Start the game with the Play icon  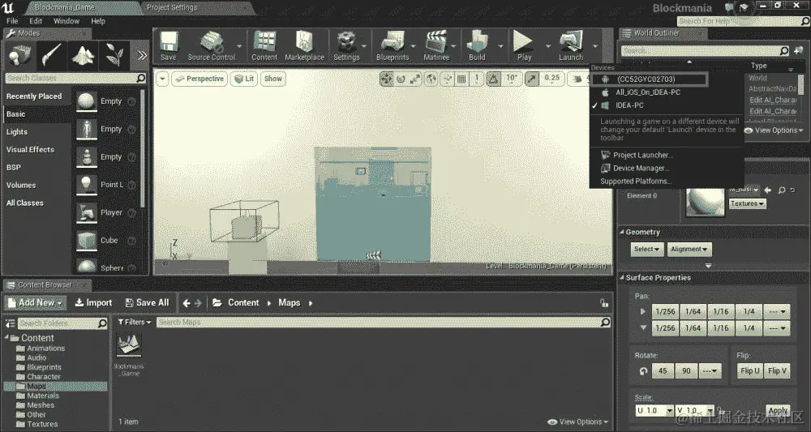[524, 46]
